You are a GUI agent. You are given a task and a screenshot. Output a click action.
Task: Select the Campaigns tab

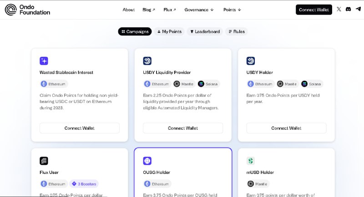click(x=135, y=31)
